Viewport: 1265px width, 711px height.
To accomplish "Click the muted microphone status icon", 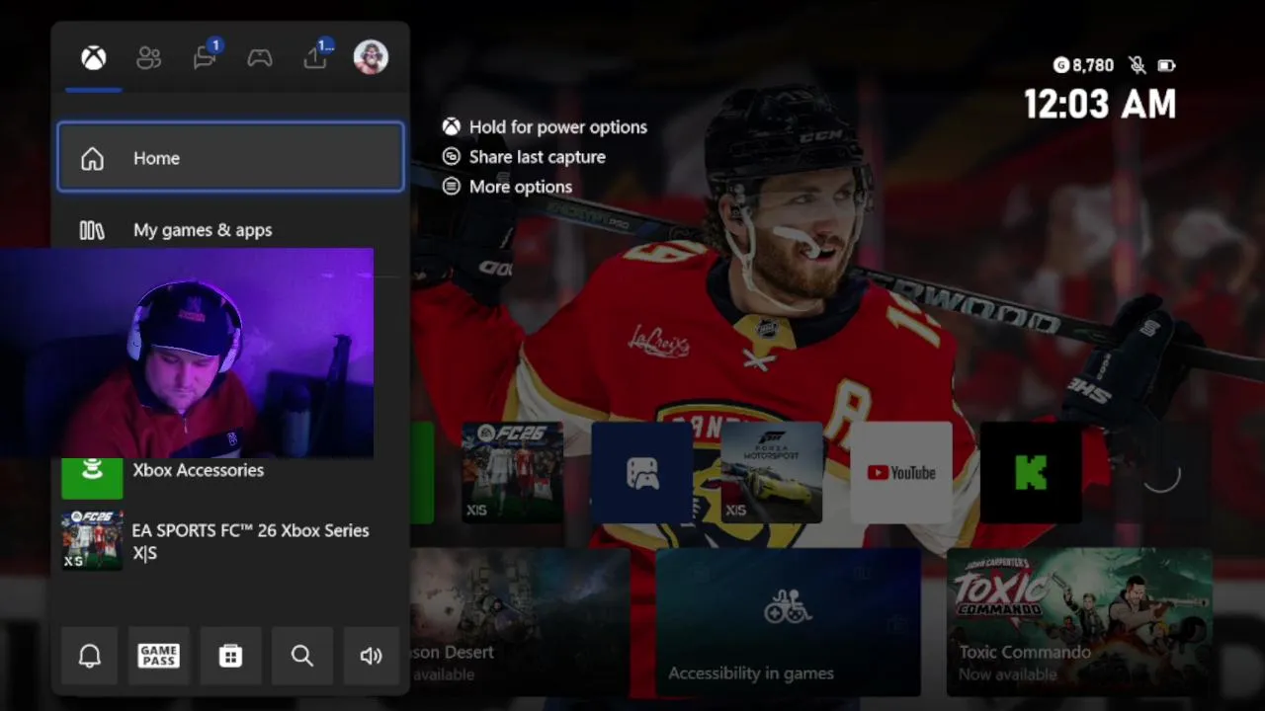I will pyautogui.click(x=1138, y=65).
